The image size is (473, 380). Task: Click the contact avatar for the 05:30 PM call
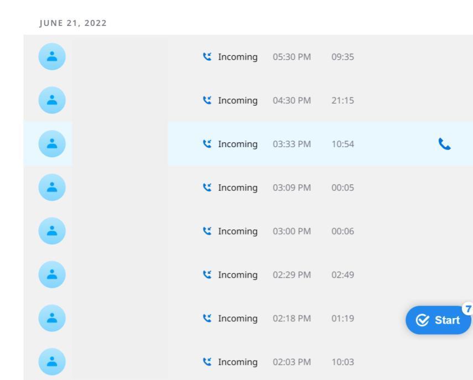(x=51, y=56)
